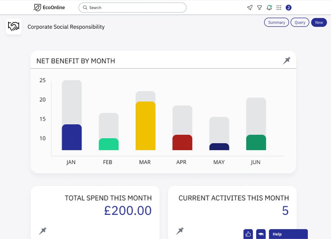Click the New button
The width and height of the screenshot is (331, 239).
tap(319, 22)
